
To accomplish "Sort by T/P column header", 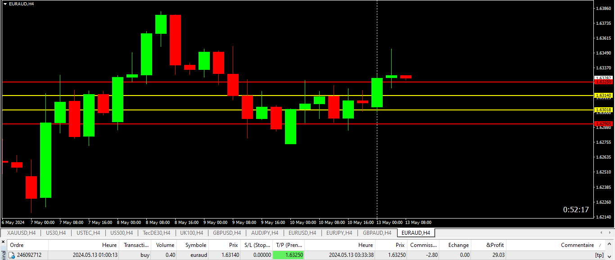I will (x=288, y=245).
